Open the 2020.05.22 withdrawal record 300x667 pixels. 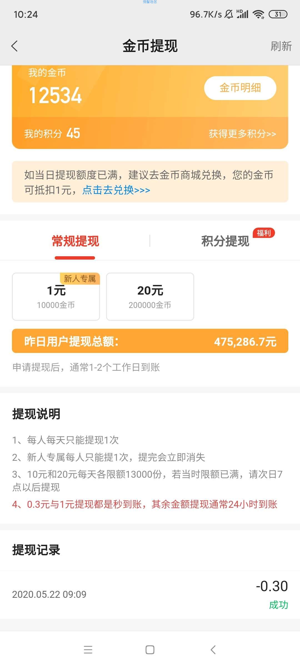pos(150,594)
